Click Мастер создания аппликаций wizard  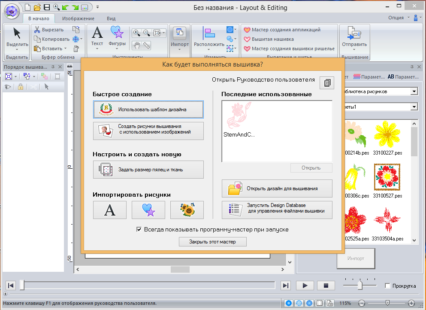click(x=282, y=30)
